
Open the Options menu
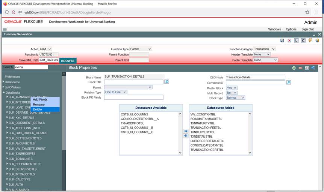point(291,29)
